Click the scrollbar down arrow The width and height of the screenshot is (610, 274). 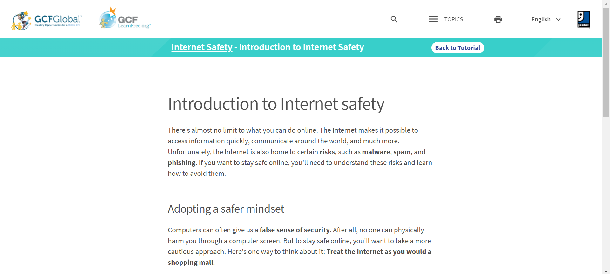click(606, 271)
